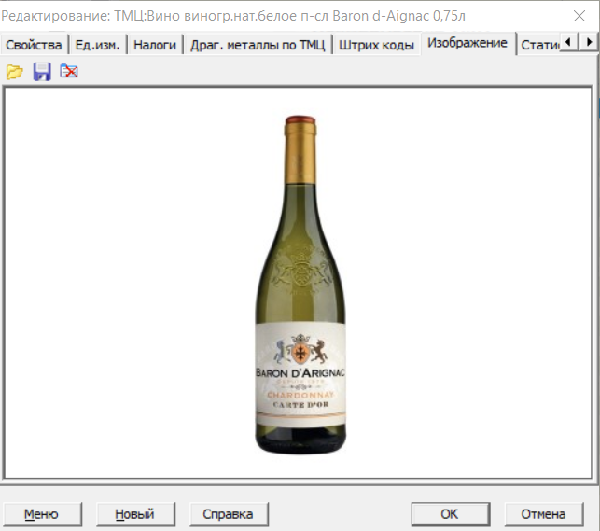Open the Меню button
Screen dimensions: 600x531
(x=41, y=514)
